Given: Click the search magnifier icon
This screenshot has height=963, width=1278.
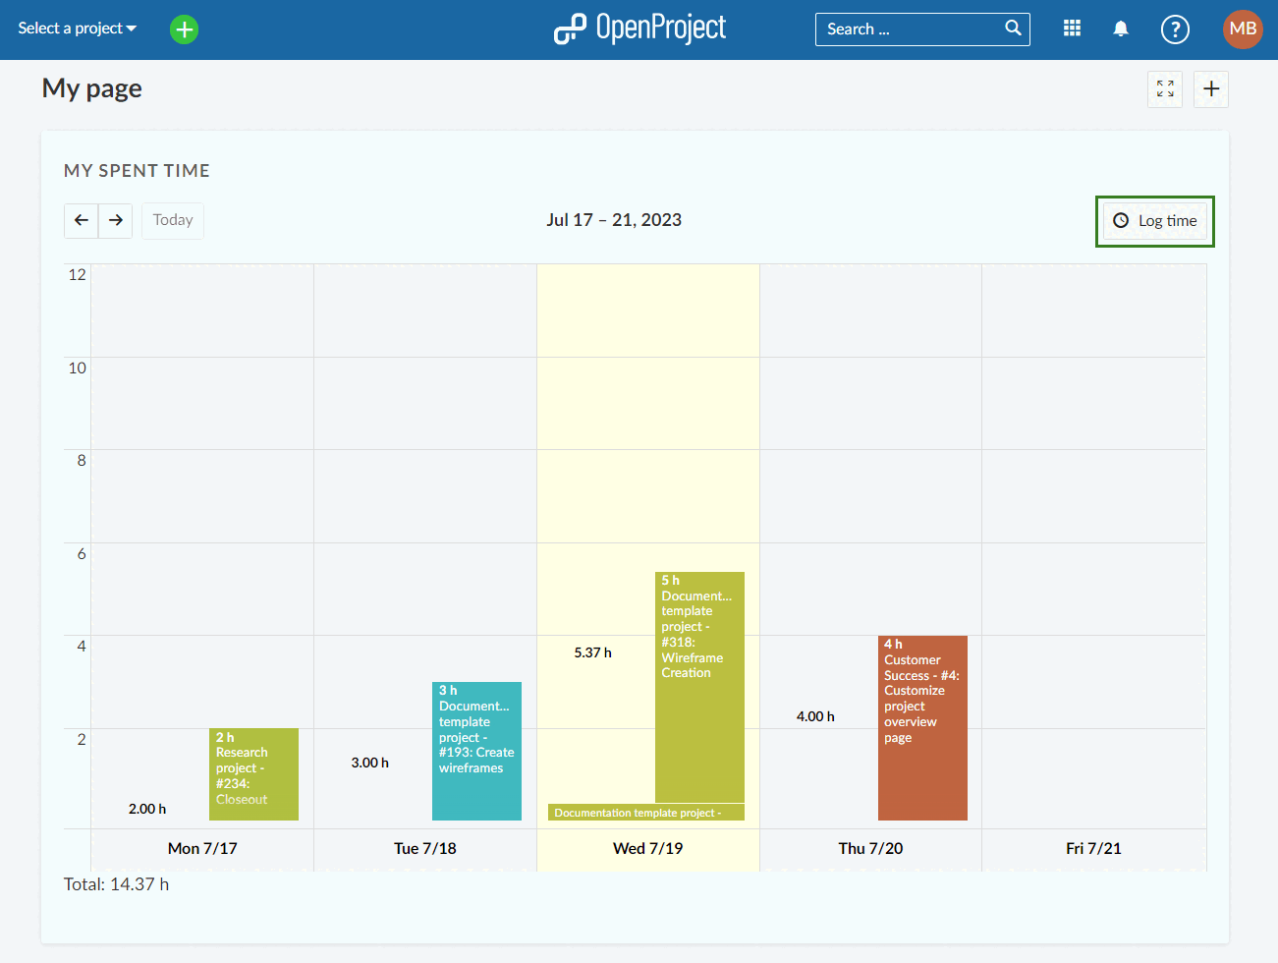Looking at the screenshot, I should pos(1013,28).
